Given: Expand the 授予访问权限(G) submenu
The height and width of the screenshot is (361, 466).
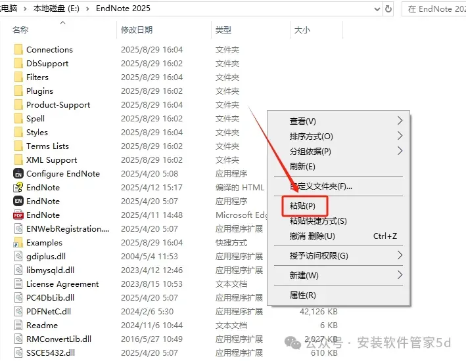Looking at the screenshot, I should coord(400,255).
